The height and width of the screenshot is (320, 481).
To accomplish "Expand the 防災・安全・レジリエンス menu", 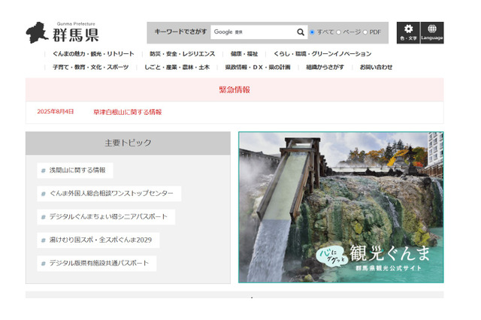I will pyautogui.click(x=182, y=54).
